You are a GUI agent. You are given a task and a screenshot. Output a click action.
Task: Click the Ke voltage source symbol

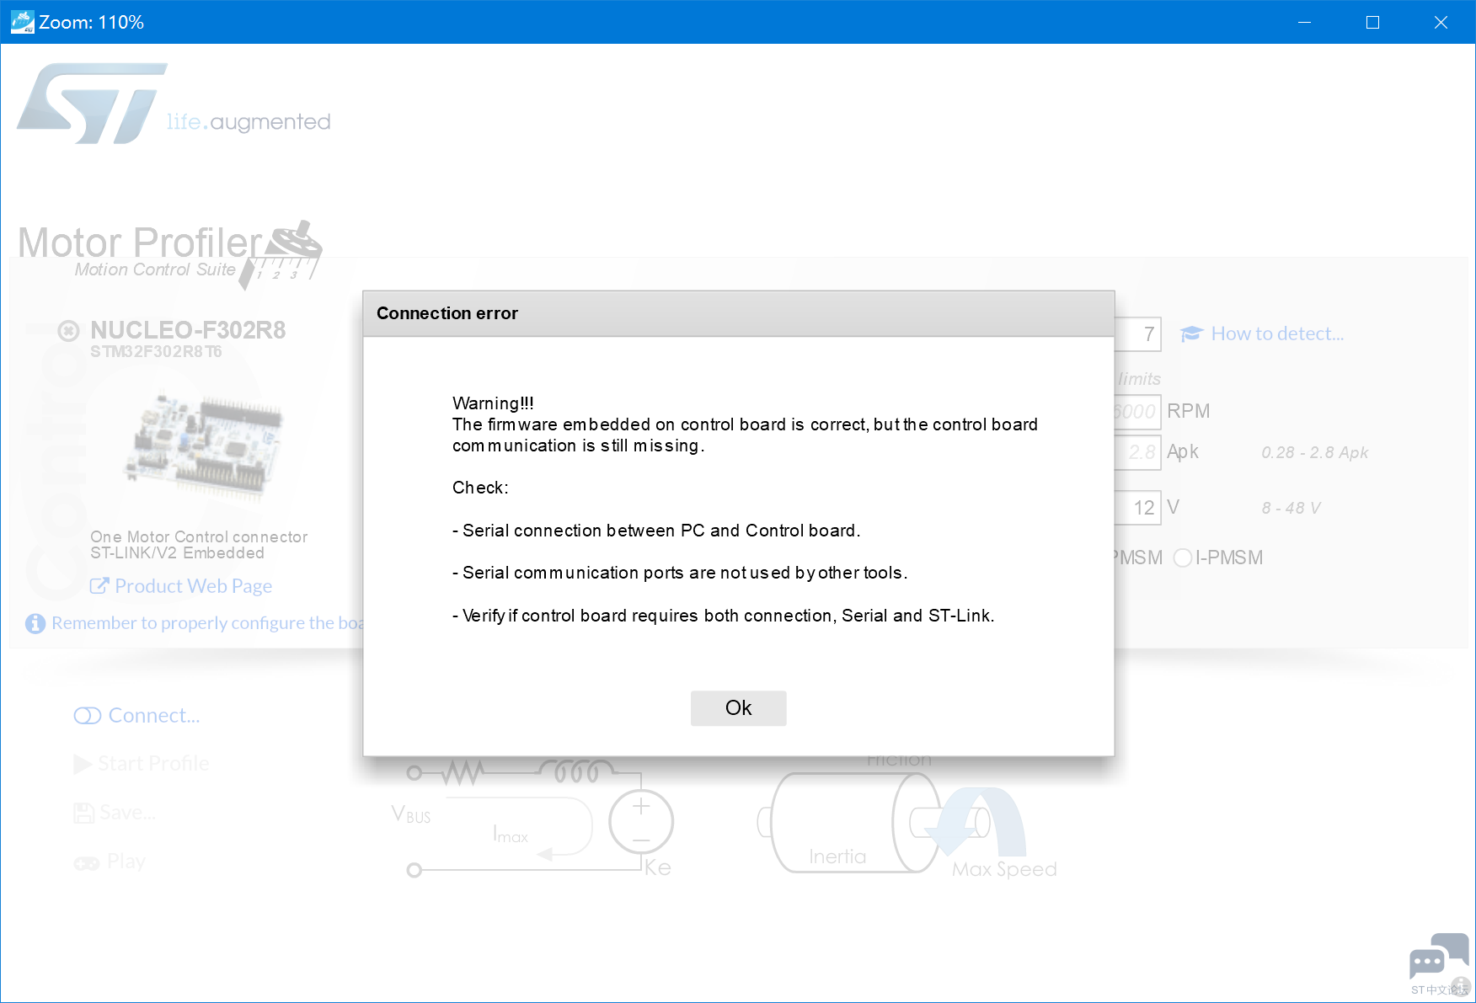click(641, 820)
